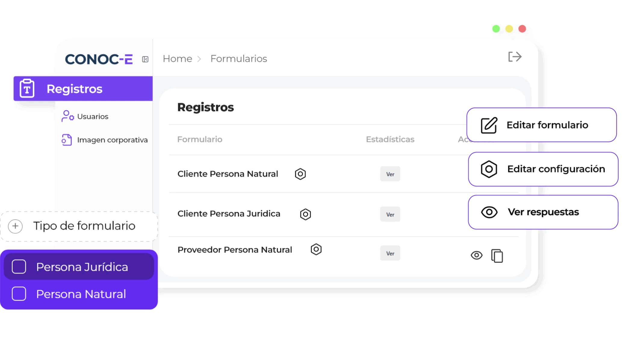
Task: Select the Registros clipboard icon in the sidebar
Action: point(26,88)
